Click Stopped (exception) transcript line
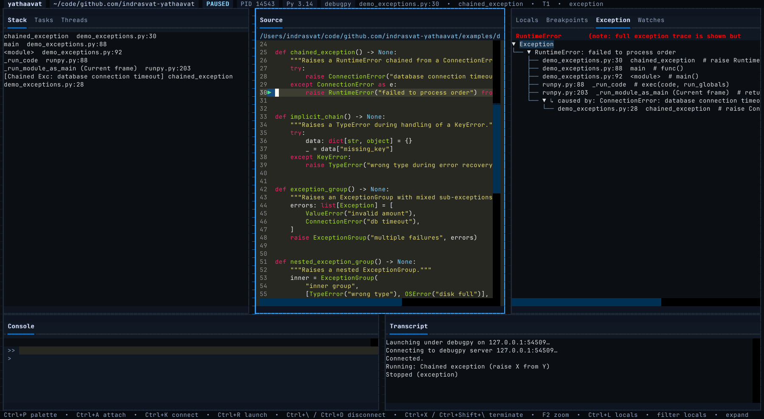 pyautogui.click(x=422, y=374)
